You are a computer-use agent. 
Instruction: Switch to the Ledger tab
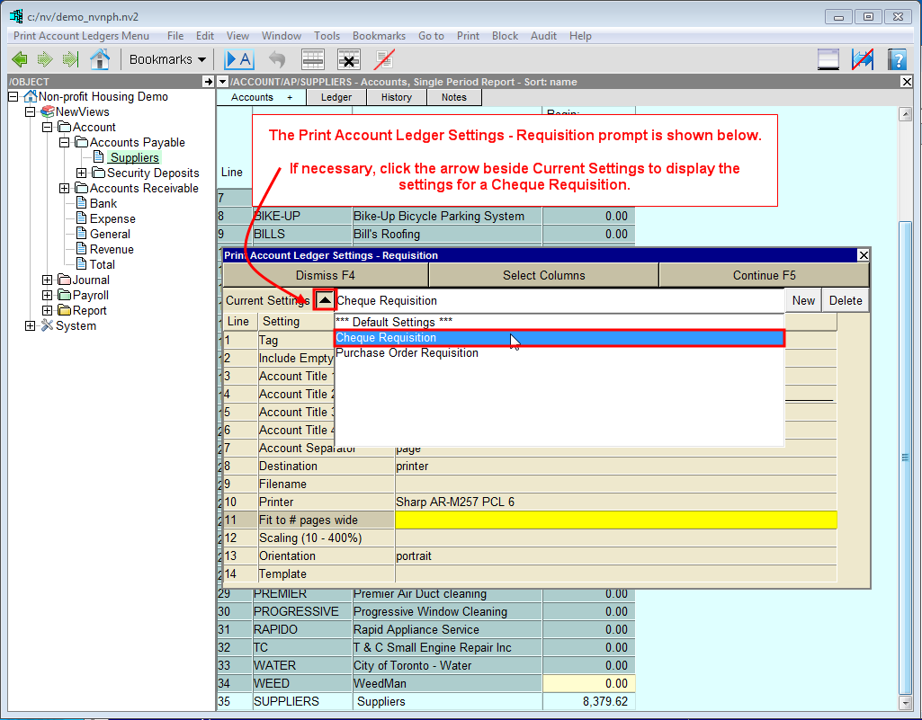336,97
